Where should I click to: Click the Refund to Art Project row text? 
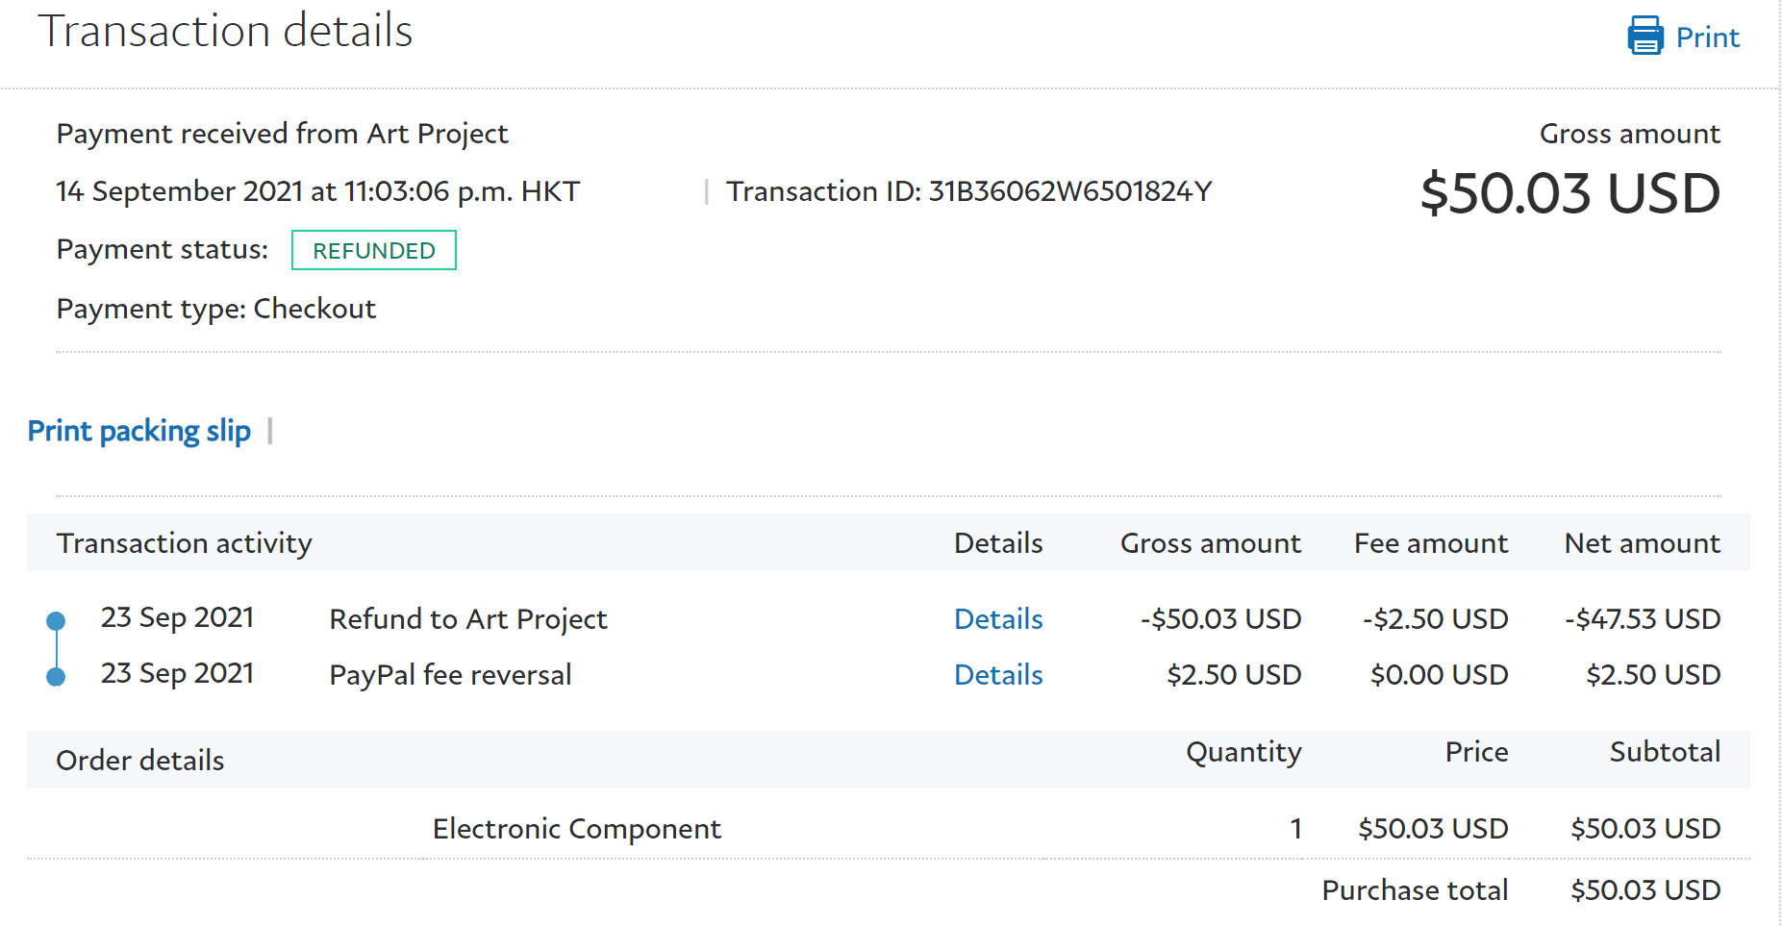(x=467, y=619)
